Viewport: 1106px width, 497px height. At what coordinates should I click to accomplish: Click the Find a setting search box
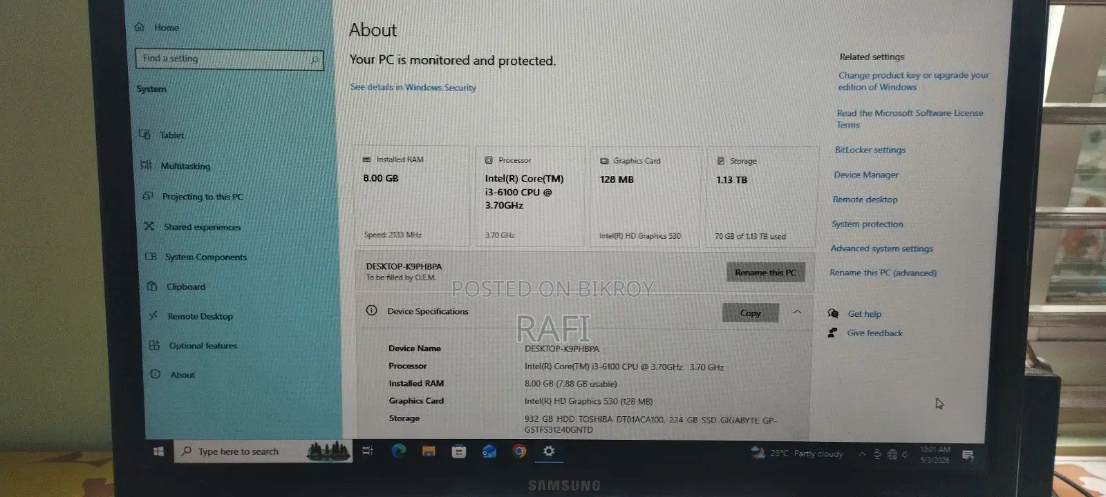229,59
